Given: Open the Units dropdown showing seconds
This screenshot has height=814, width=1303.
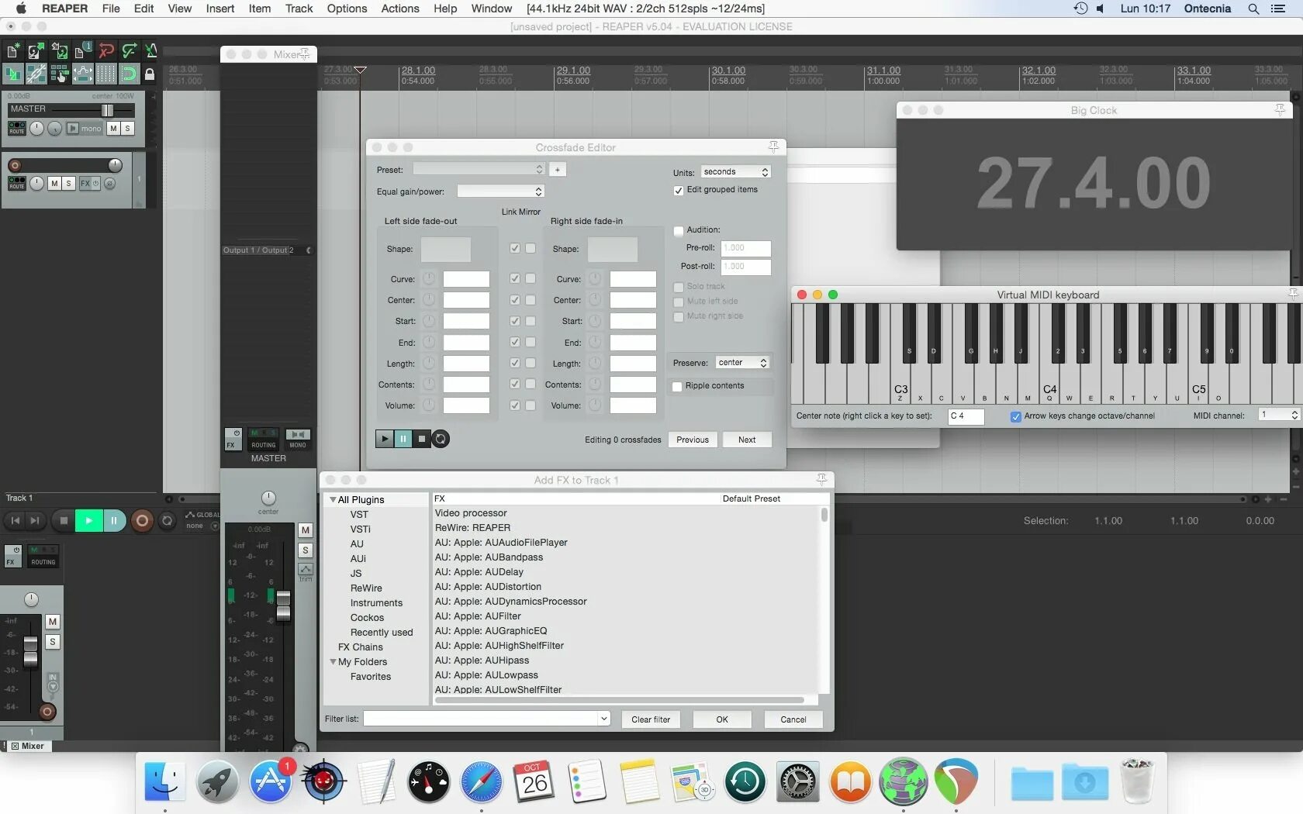Looking at the screenshot, I should pyautogui.click(x=735, y=171).
